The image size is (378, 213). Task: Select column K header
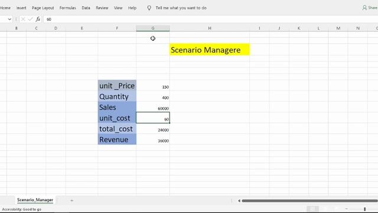click(x=299, y=28)
